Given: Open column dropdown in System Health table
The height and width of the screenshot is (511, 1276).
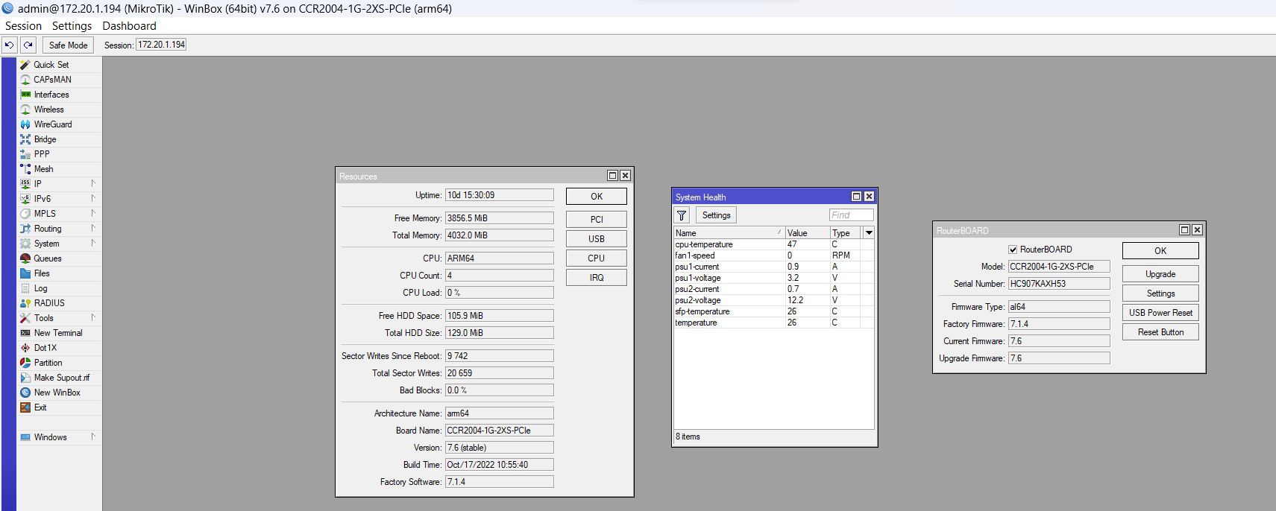Looking at the screenshot, I should [869, 233].
